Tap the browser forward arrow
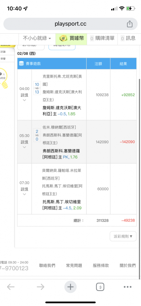 pyautogui.click(x=41, y=287)
